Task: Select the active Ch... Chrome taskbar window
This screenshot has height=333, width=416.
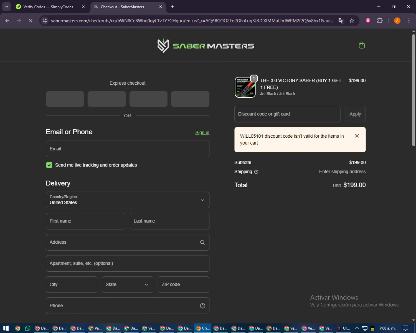Action: pos(203,328)
